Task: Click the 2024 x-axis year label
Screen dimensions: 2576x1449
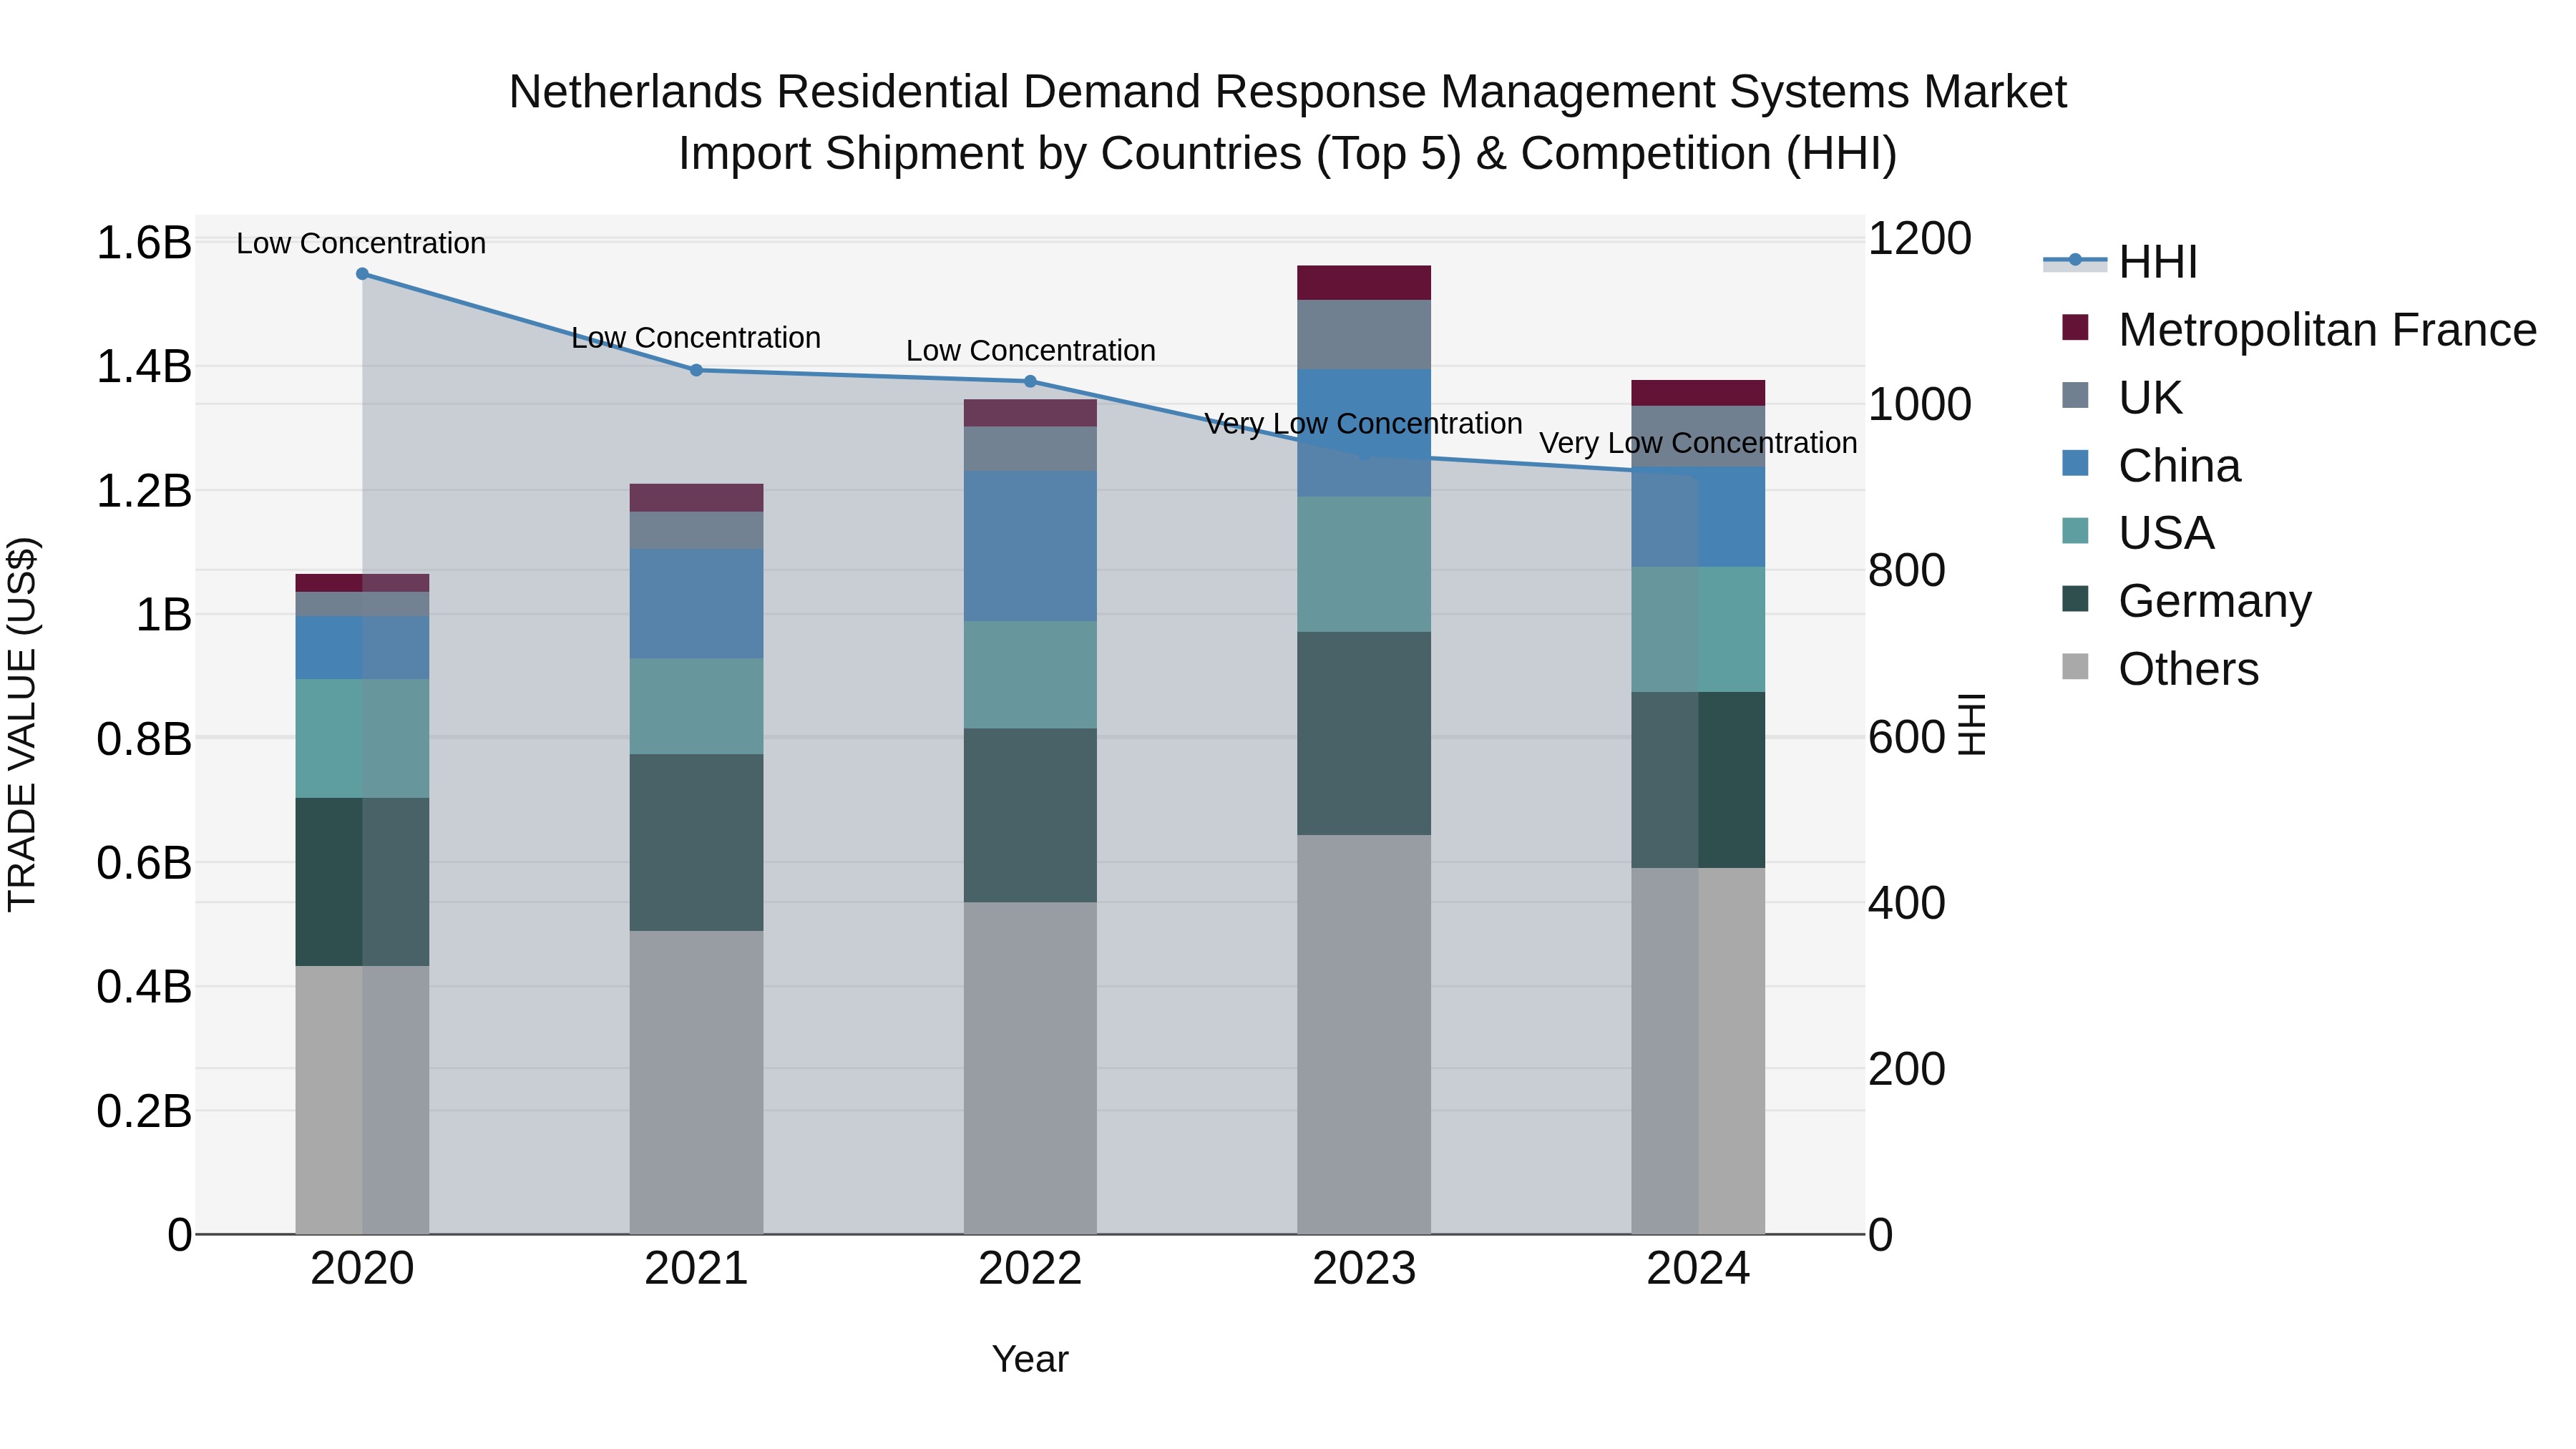Action: pos(1698,1269)
